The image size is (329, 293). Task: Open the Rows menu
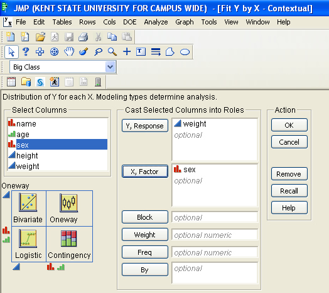point(87,22)
